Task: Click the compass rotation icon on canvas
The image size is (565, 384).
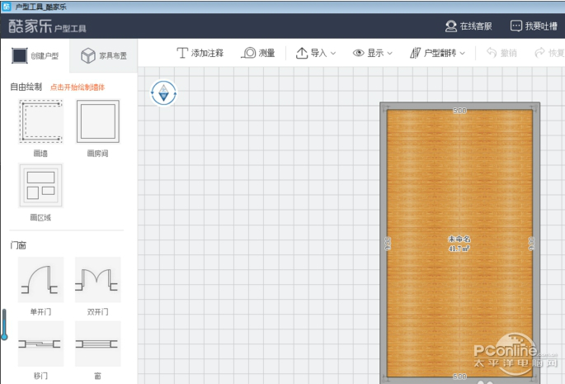Action: coord(163,93)
